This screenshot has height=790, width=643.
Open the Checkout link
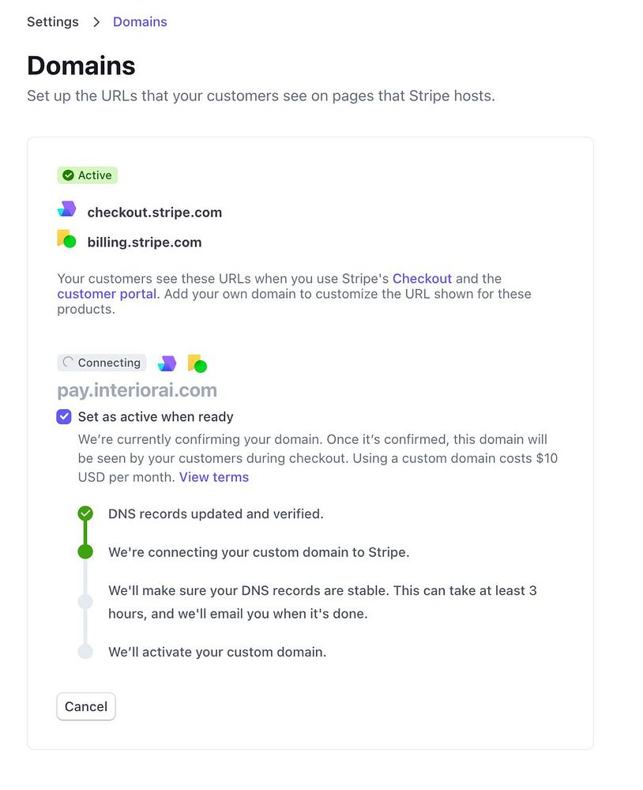422,279
